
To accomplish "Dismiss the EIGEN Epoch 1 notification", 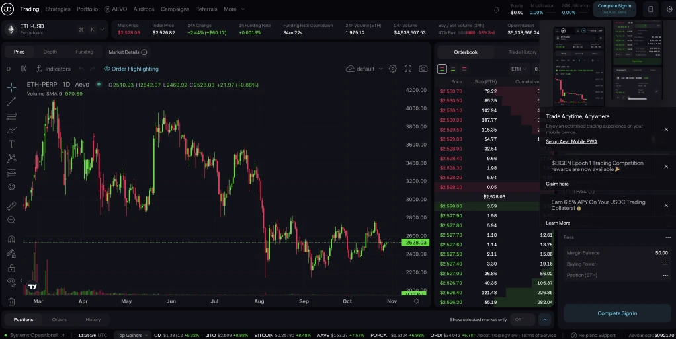I will (x=666, y=167).
